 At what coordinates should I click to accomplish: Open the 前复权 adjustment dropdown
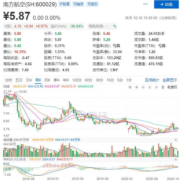(x=172, y=87)
